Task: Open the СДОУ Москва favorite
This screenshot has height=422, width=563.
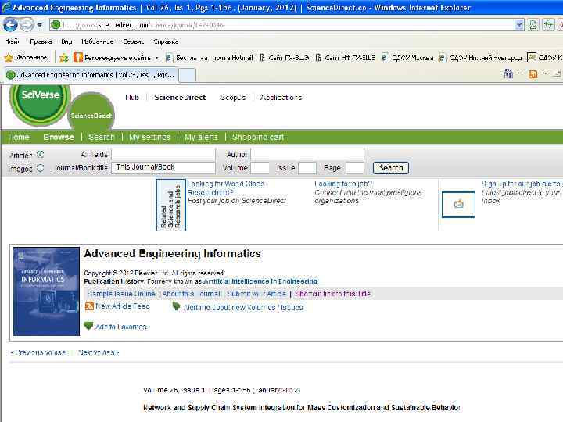Action: [x=407, y=58]
